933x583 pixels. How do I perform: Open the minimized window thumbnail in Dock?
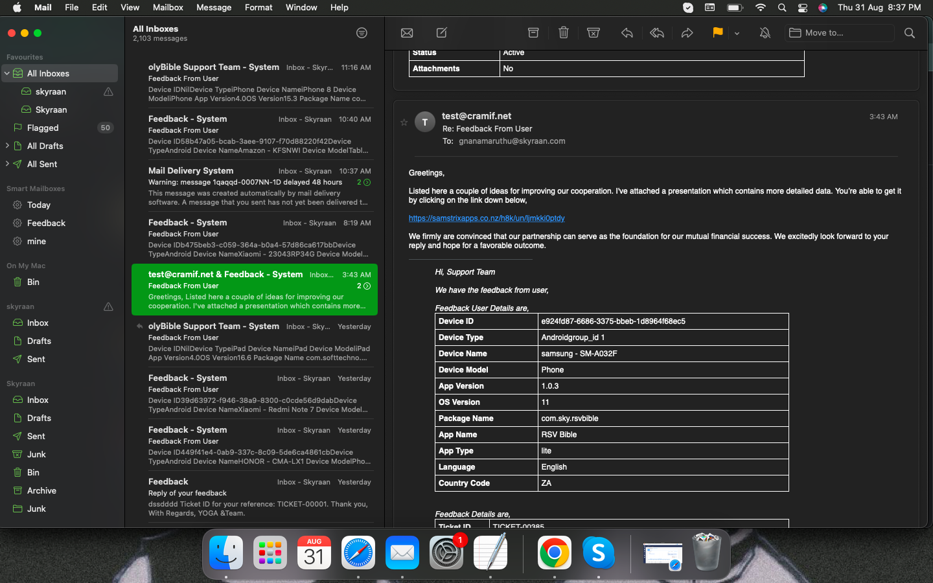click(x=663, y=554)
